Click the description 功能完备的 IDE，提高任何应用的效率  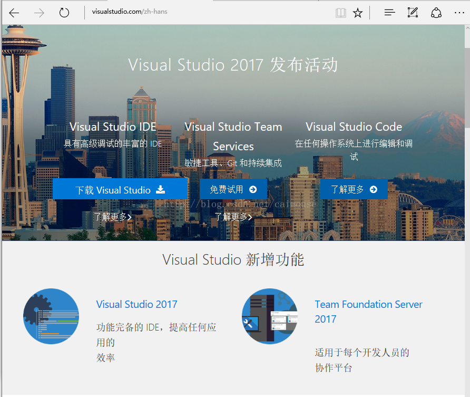tap(156, 342)
